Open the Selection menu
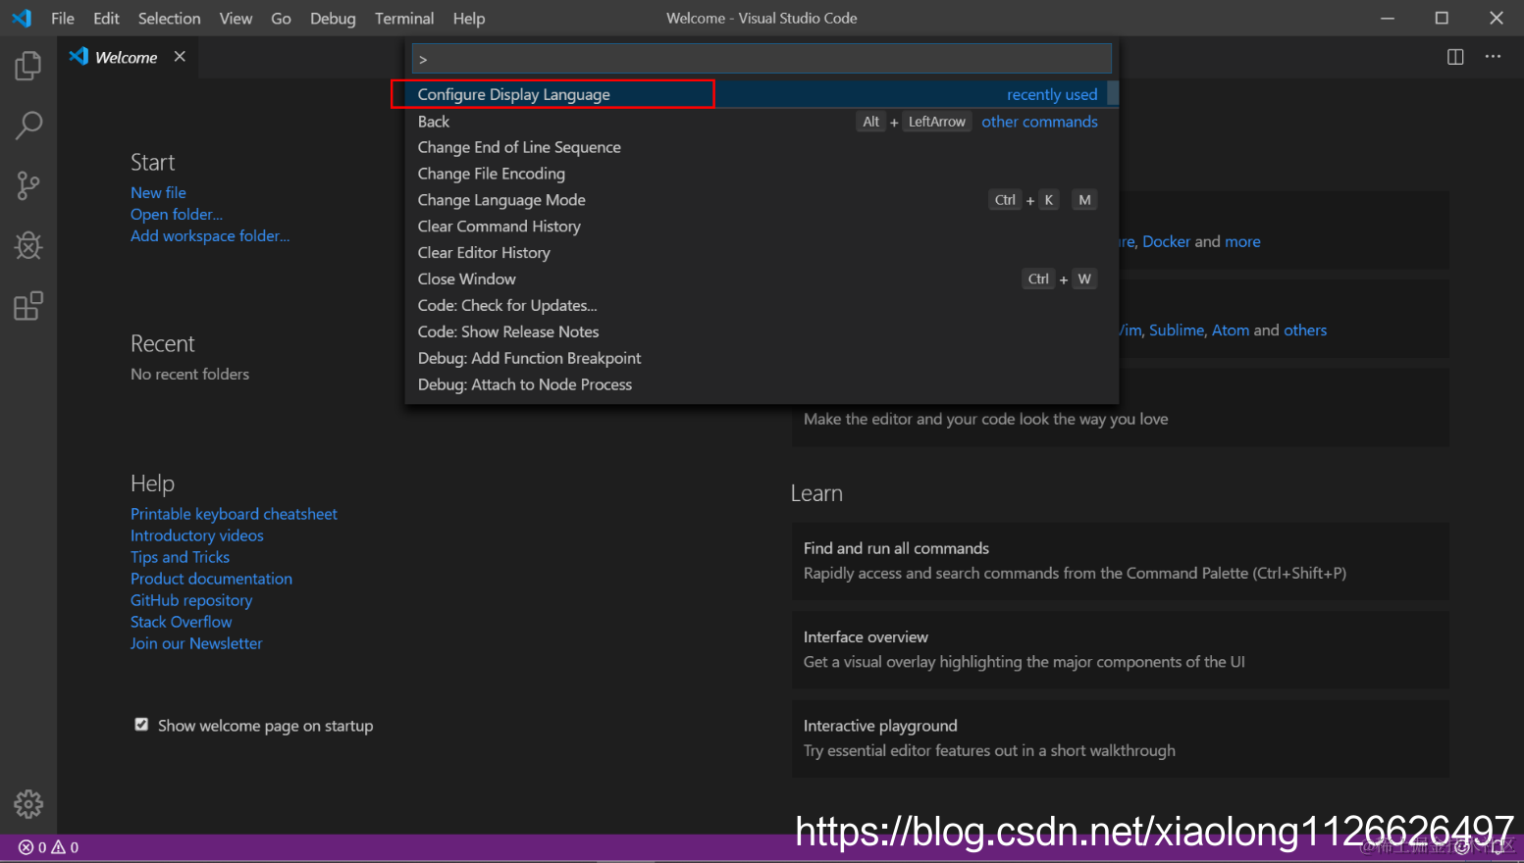1524x863 pixels. tap(169, 18)
